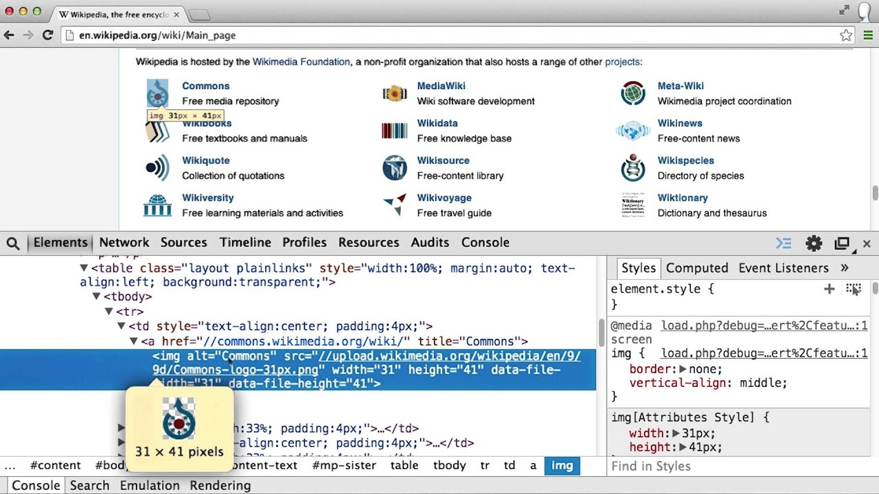Select the Event Listeners sidebar tab
This screenshot has width=879, height=494.
click(784, 268)
